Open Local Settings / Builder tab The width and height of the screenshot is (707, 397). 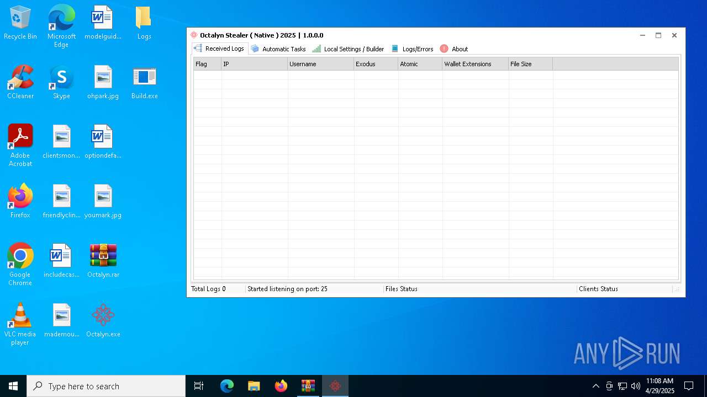[348, 49]
